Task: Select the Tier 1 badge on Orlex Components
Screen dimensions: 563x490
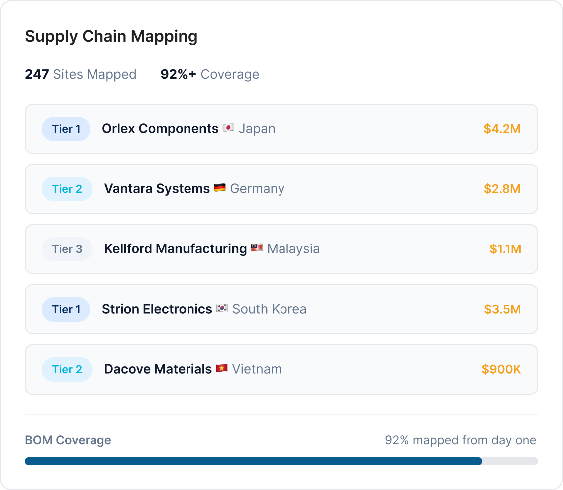Action: [66, 128]
